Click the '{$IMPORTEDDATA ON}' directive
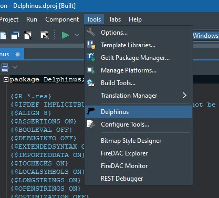Screen dimensions: 219x198 [48, 155]
